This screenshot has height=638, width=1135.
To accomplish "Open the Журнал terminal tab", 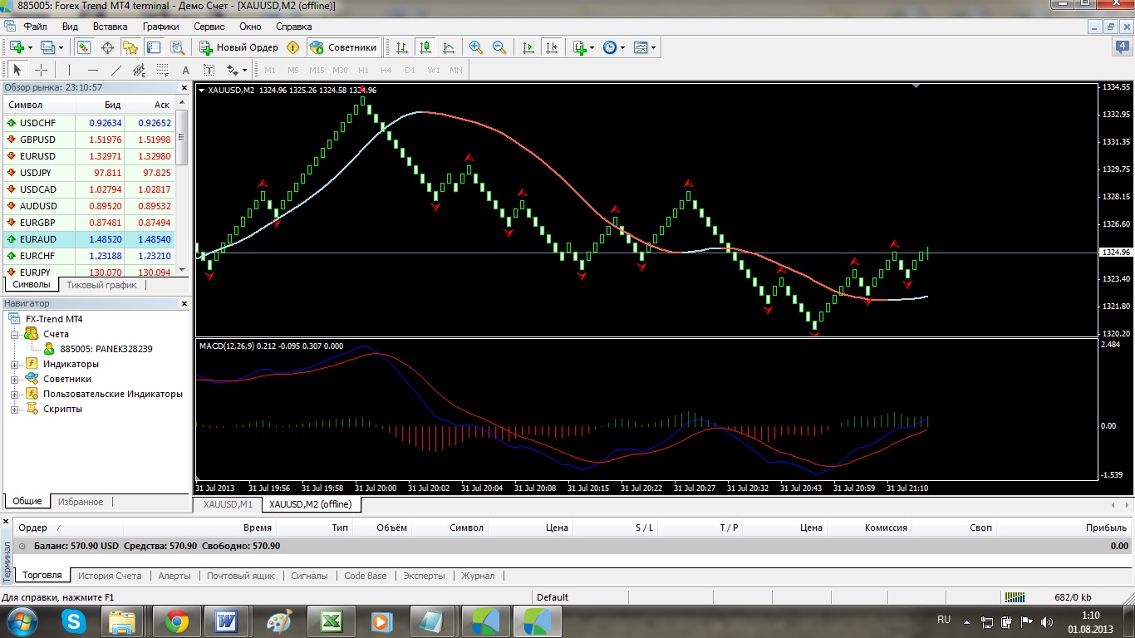I will coord(478,576).
